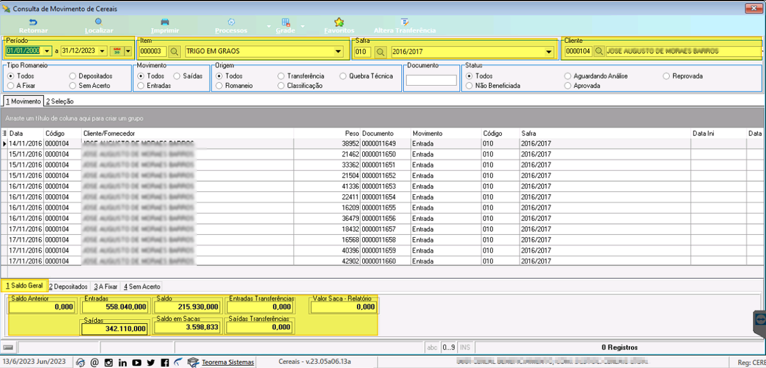Choose the Aguardando Análise status option
The height and width of the screenshot is (368, 766).
tap(568, 76)
